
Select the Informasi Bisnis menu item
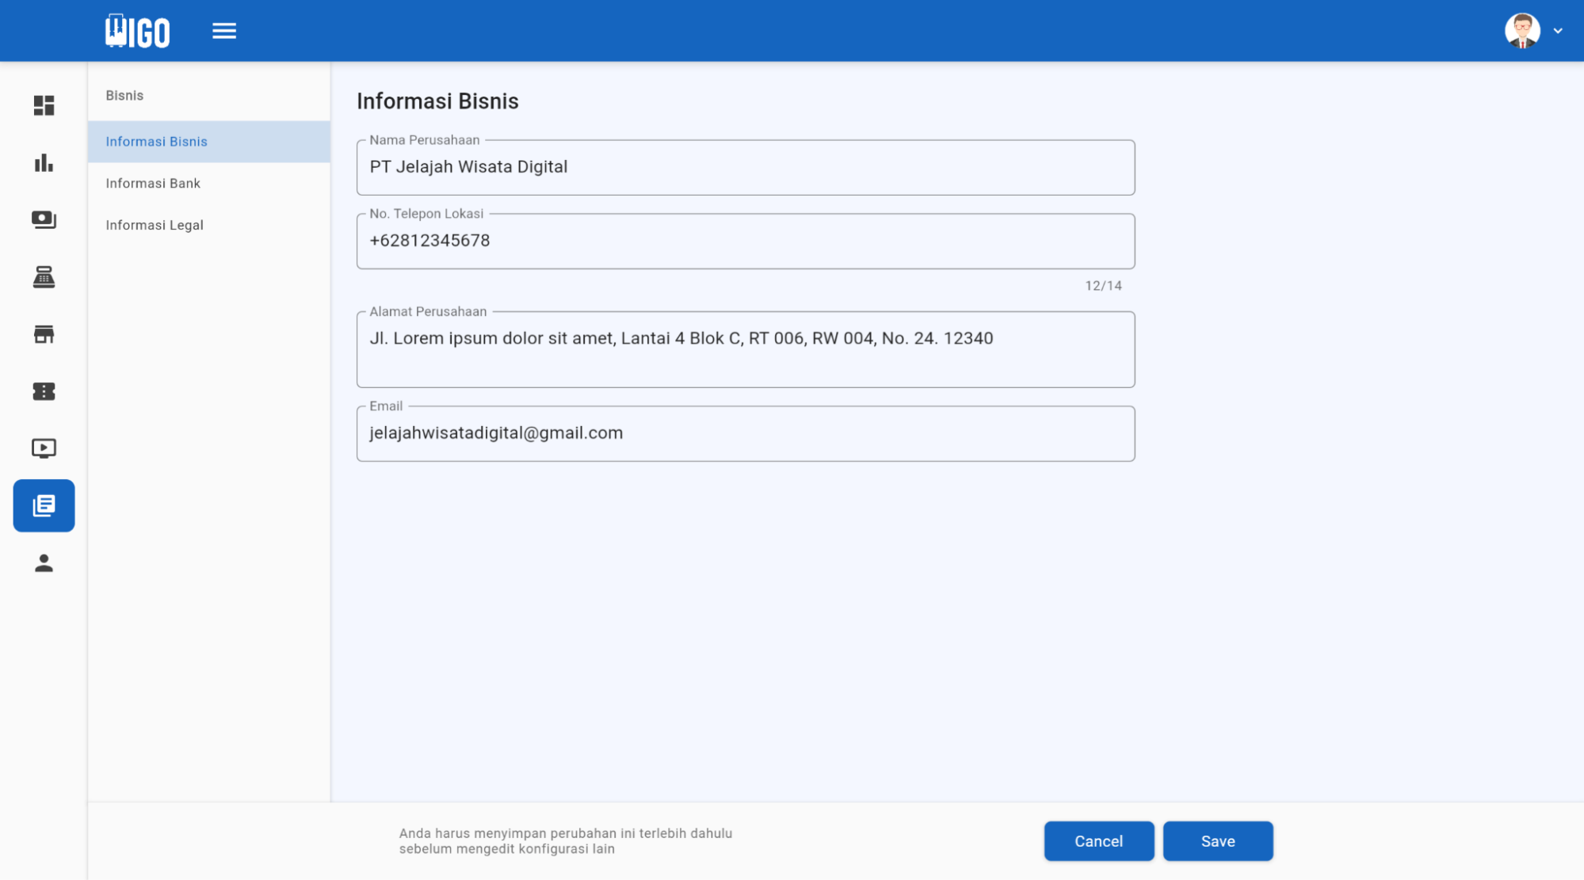(x=157, y=142)
